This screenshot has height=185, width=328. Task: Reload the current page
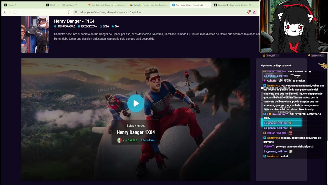pyautogui.click(x=15, y=12)
